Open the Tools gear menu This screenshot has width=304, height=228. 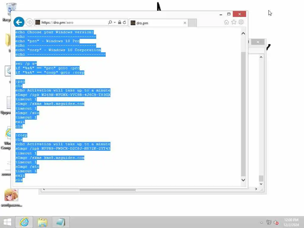(241, 22)
